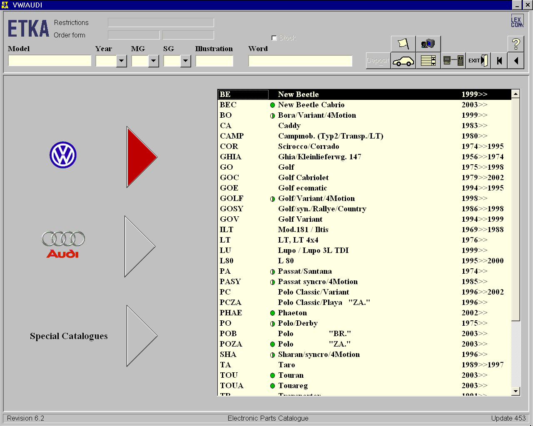
Task: Click the EXIT door button
Action: (478, 61)
